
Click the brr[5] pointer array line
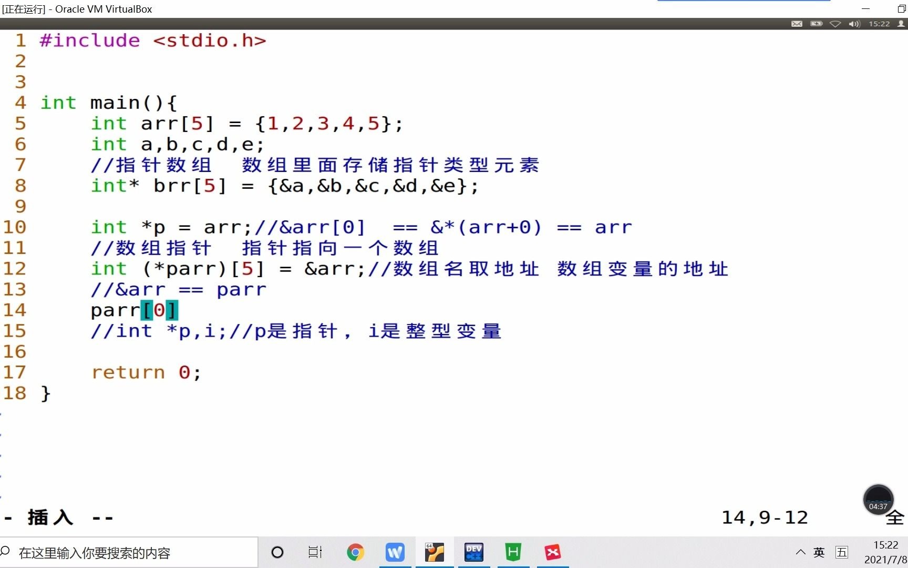[285, 186]
